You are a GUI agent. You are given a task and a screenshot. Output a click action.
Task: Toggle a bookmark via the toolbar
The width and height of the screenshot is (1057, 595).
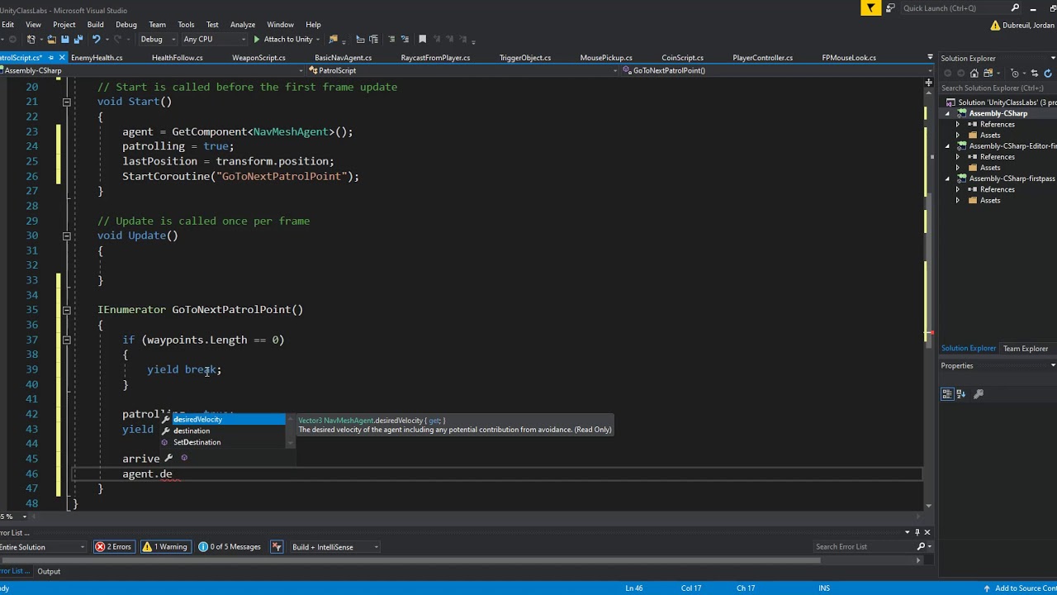pyautogui.click(x=423, y=39)
